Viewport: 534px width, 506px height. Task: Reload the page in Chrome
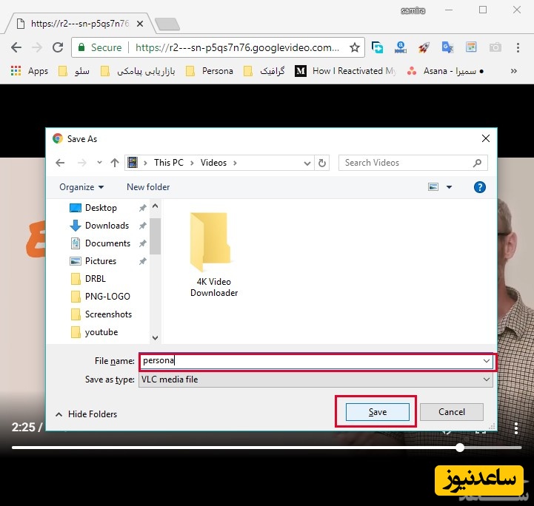tap(58, 47)
